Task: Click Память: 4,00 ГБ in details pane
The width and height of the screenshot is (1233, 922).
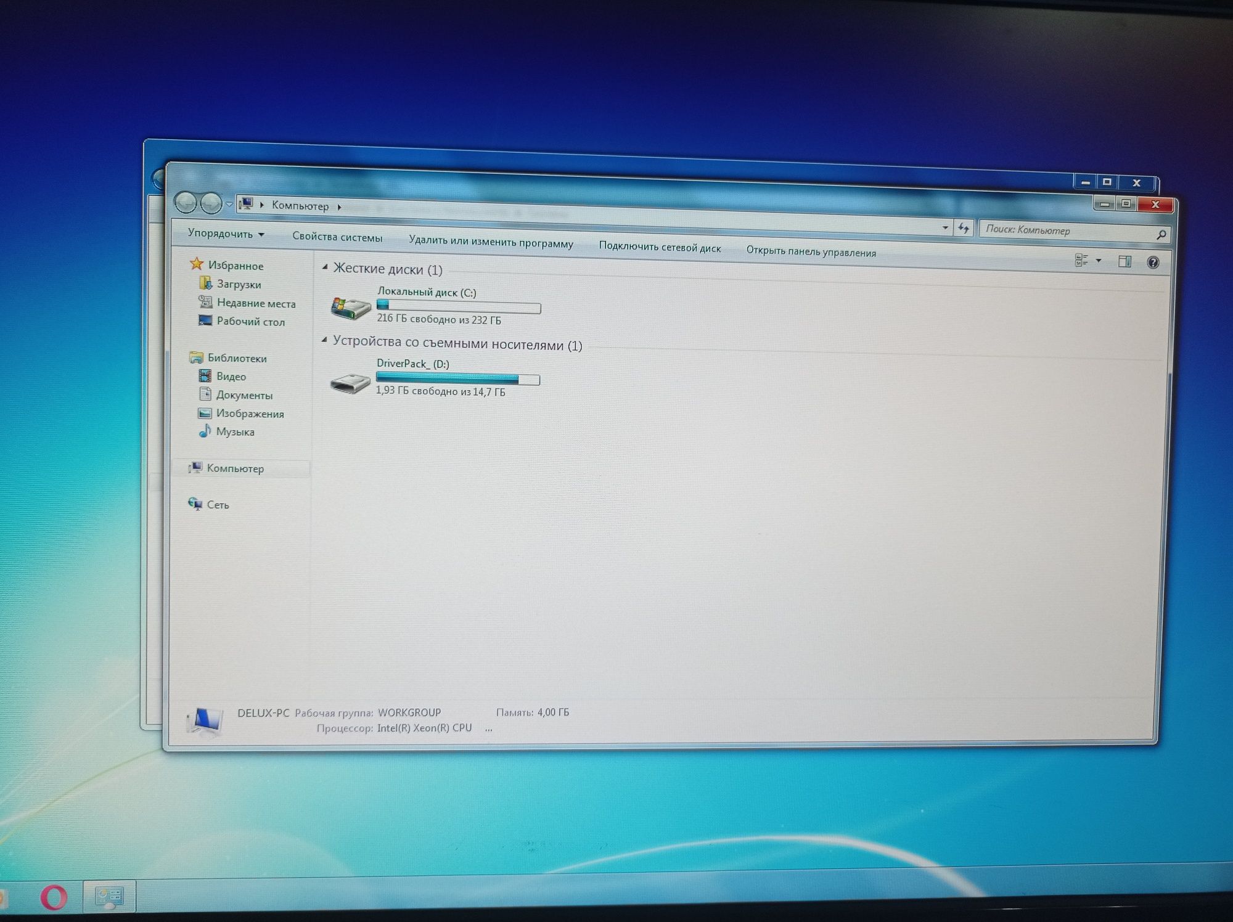Action: coord(533,712)
